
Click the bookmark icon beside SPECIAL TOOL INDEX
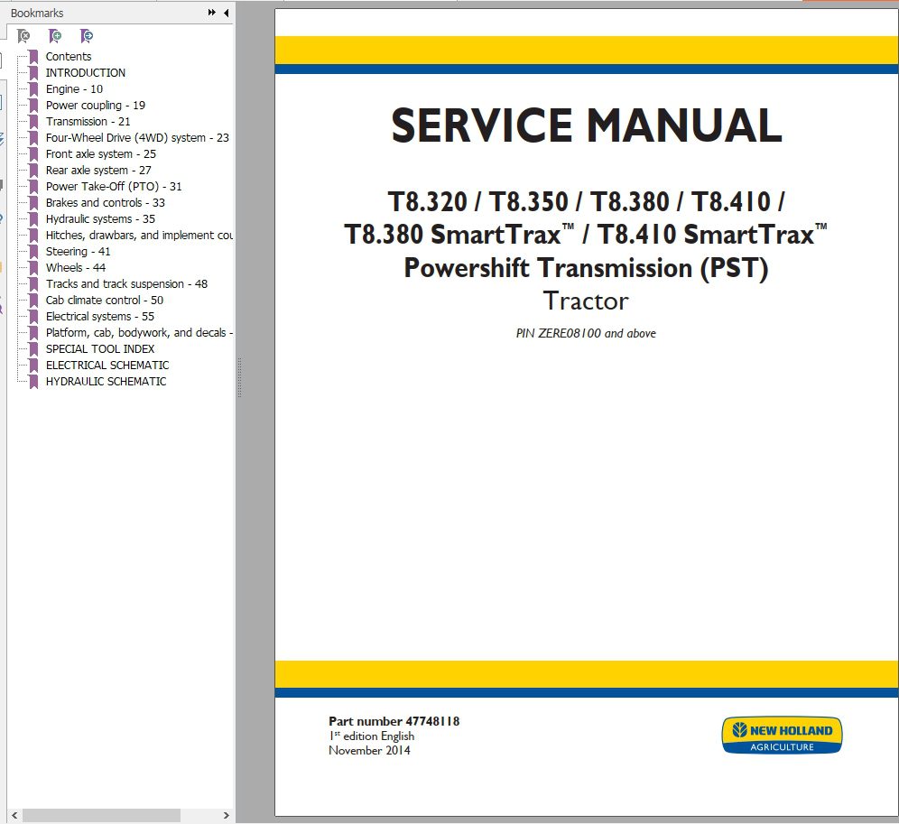point(33,349)
